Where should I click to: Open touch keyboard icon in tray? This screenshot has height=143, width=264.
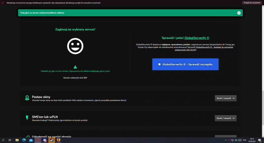click(240, 140)
